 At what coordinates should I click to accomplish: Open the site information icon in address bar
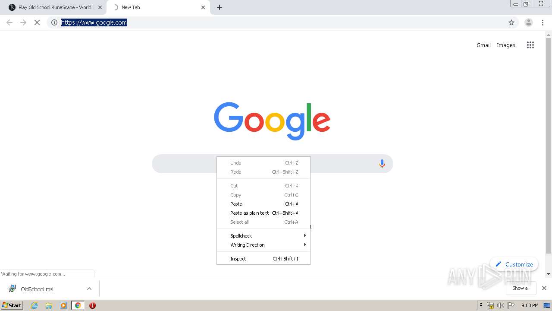pyautogui.click(x=54, y=22)
